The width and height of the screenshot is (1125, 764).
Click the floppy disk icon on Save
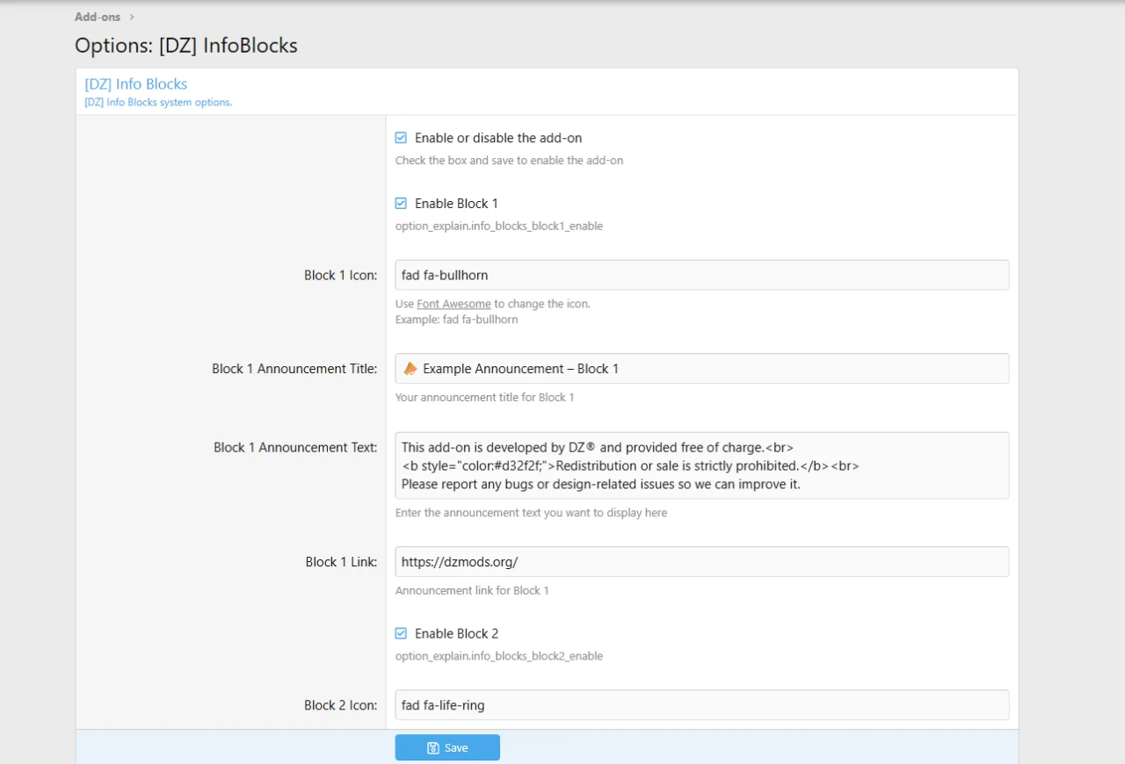click(432, 748)
